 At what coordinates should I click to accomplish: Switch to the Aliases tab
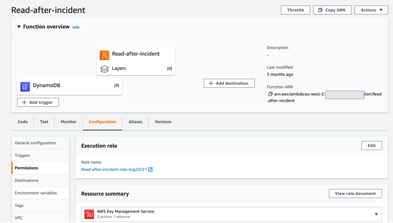pyautogui.click(x=135, y=122)
